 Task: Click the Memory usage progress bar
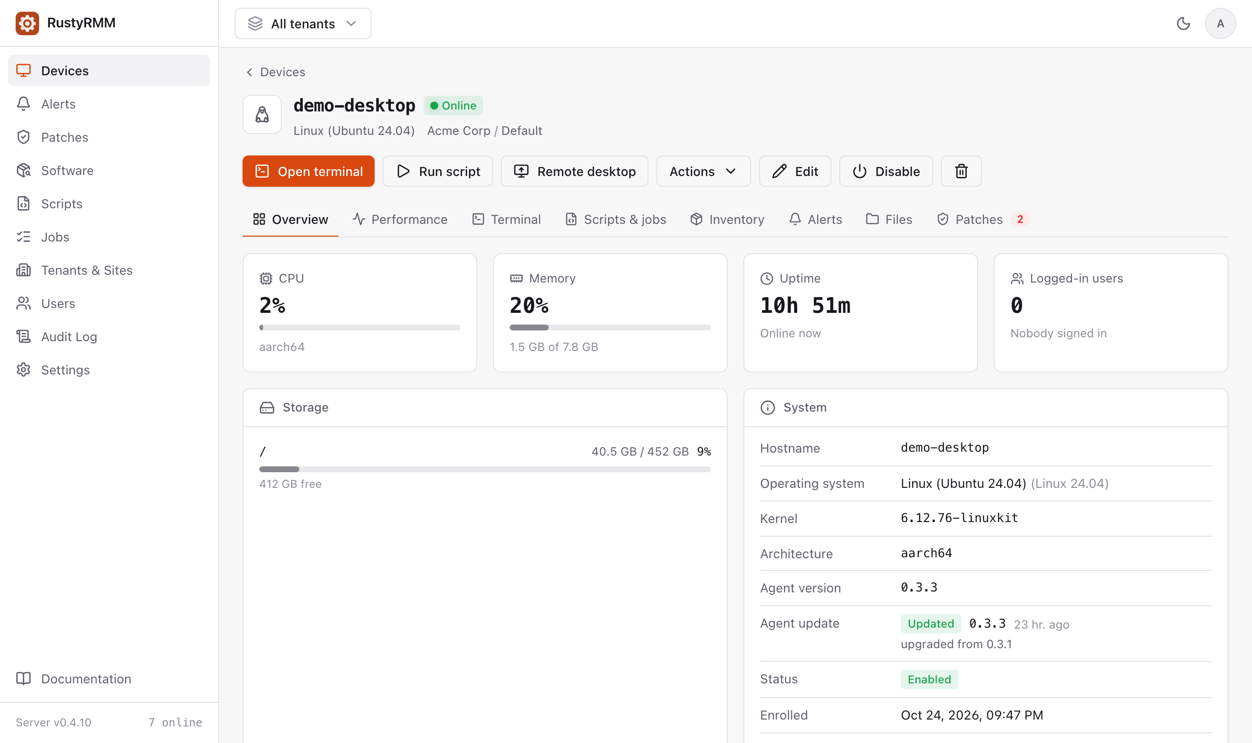point(610,328)
